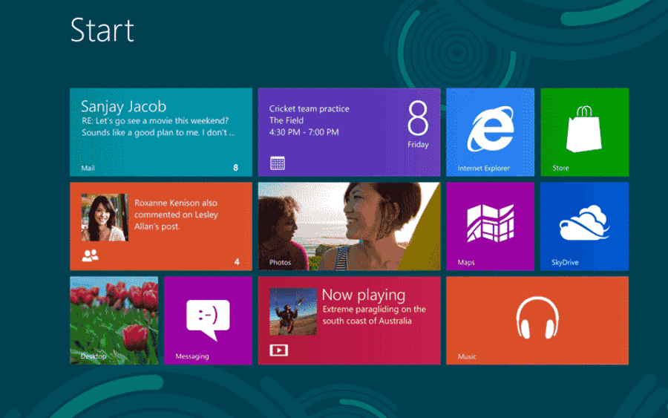668x418 pixels.
Task: Launch the Maps folded-map icon
Action: click(491, 223)
